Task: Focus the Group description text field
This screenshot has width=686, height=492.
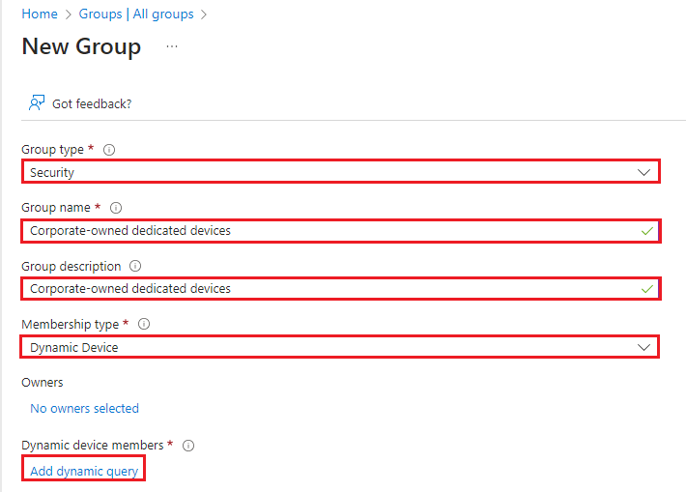Action: pos(329,288)
